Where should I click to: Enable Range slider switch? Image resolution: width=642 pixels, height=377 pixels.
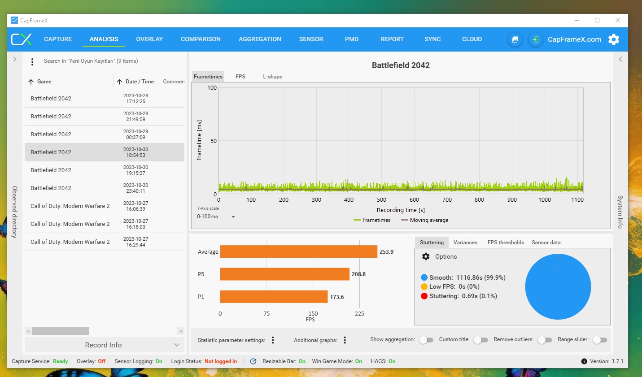pyautogui.click(x=600, y=340)
